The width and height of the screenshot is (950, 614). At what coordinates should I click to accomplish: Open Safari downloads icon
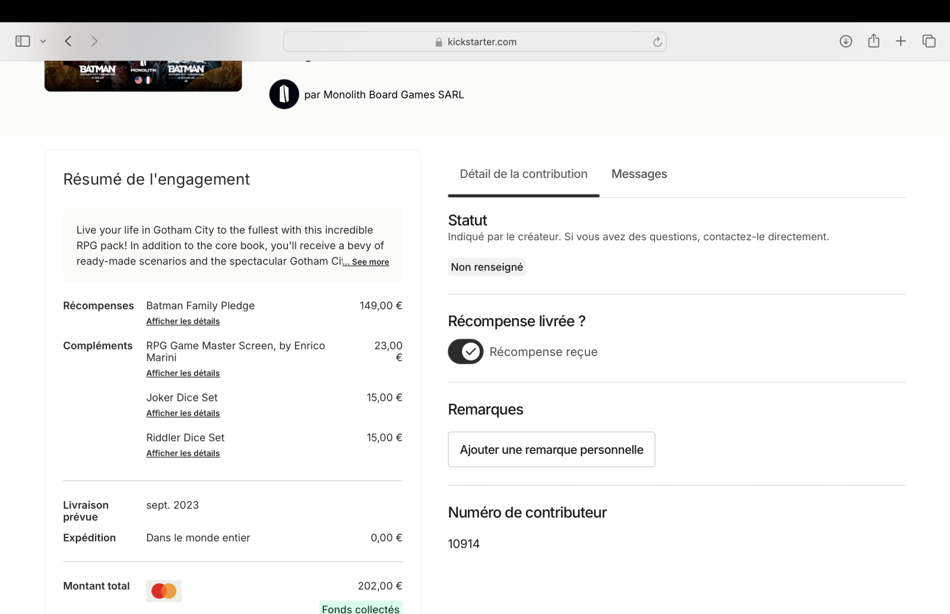(x=845, y=41)
